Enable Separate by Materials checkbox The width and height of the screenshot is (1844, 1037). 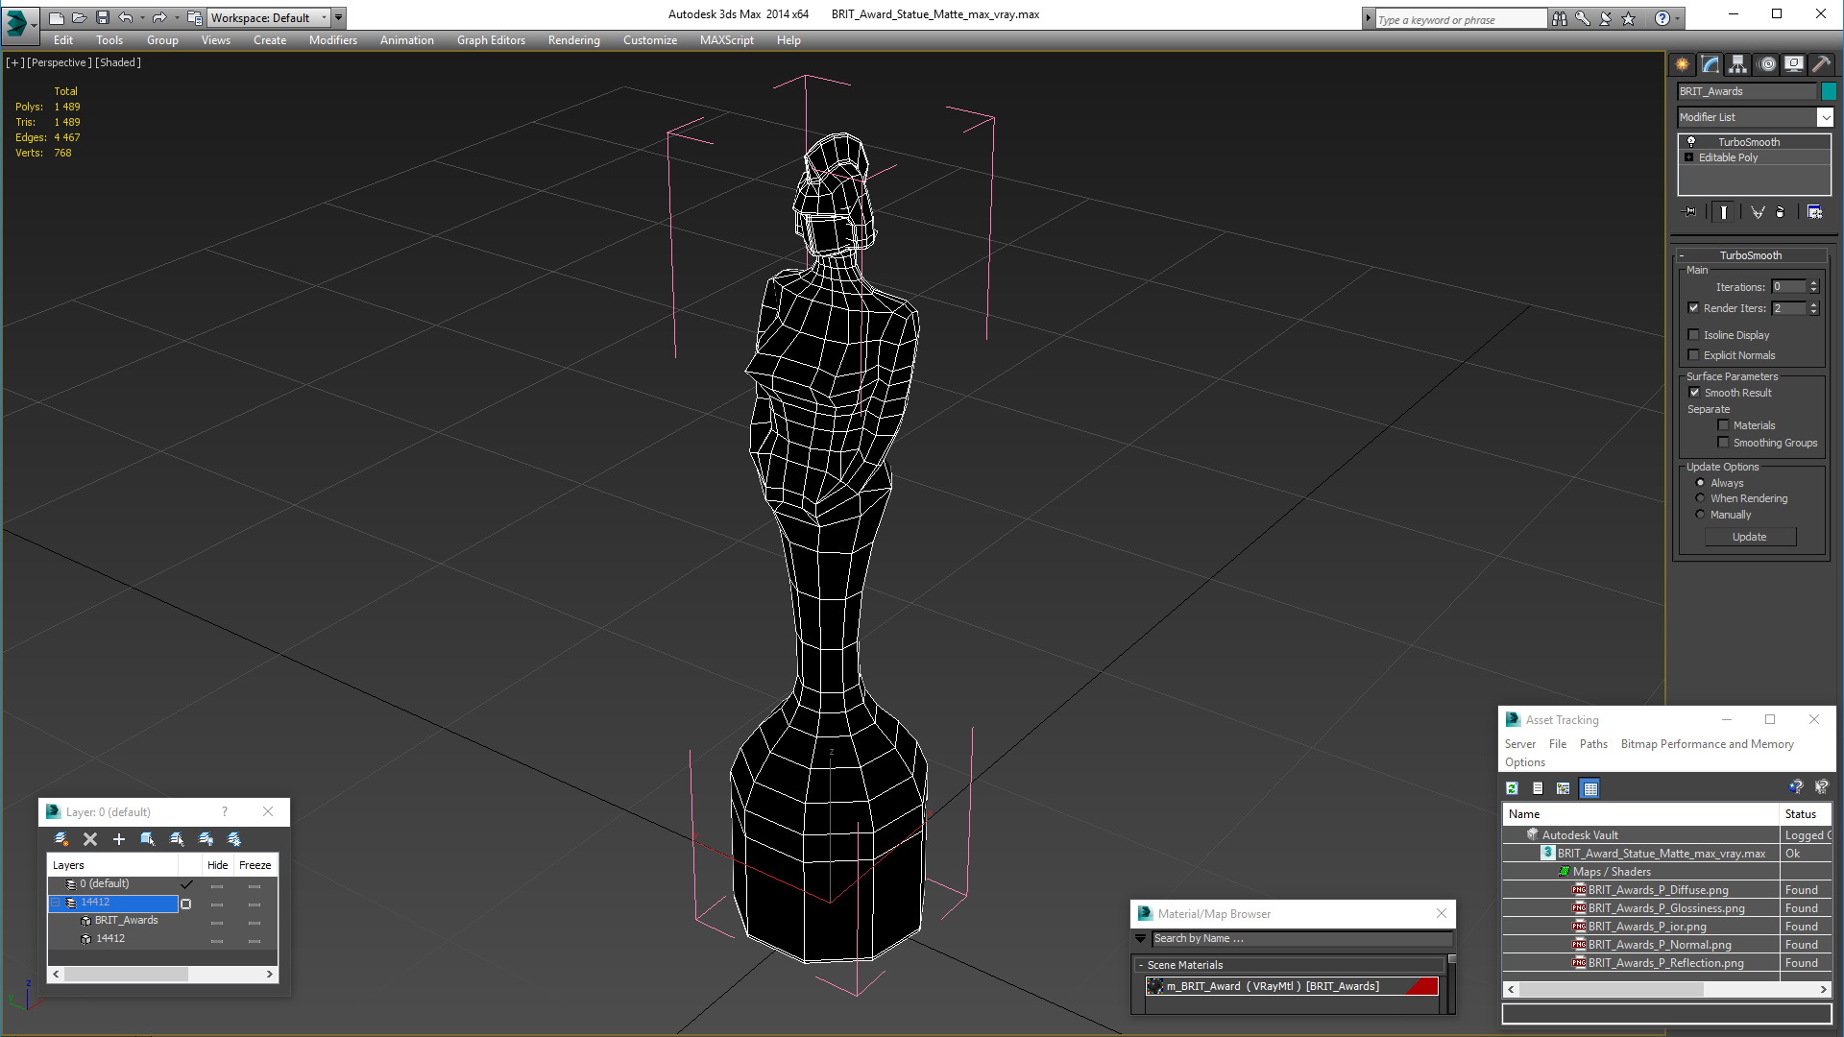1724,425
